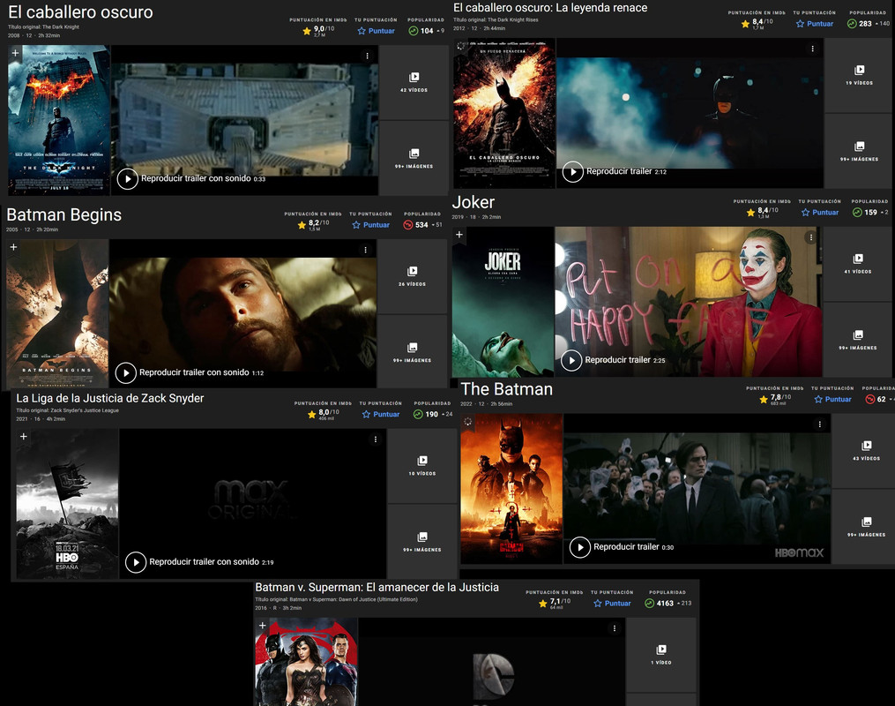Open The Dark Knight Rises poster thumbnail

(x=504, y=113)
